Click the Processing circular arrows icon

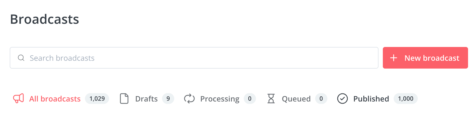tap(189, 99)
